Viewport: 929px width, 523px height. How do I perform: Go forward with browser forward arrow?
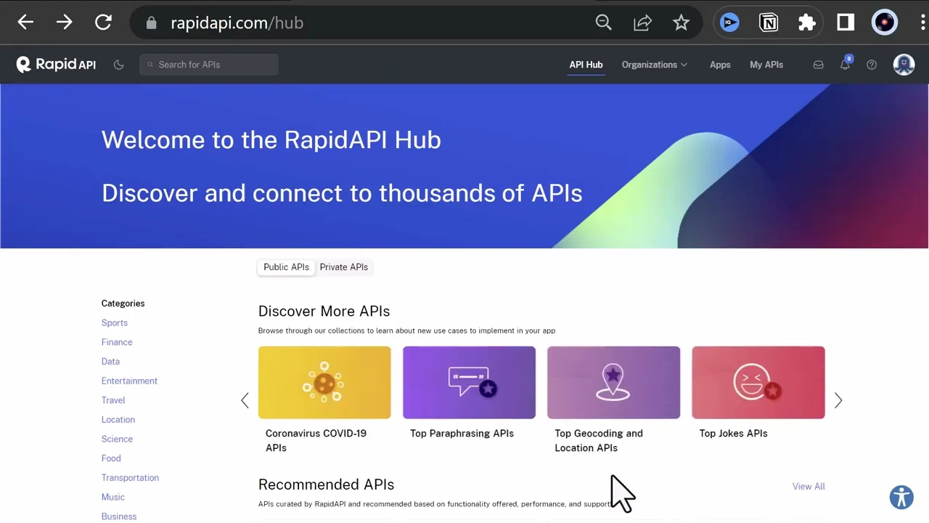(65, 23)
